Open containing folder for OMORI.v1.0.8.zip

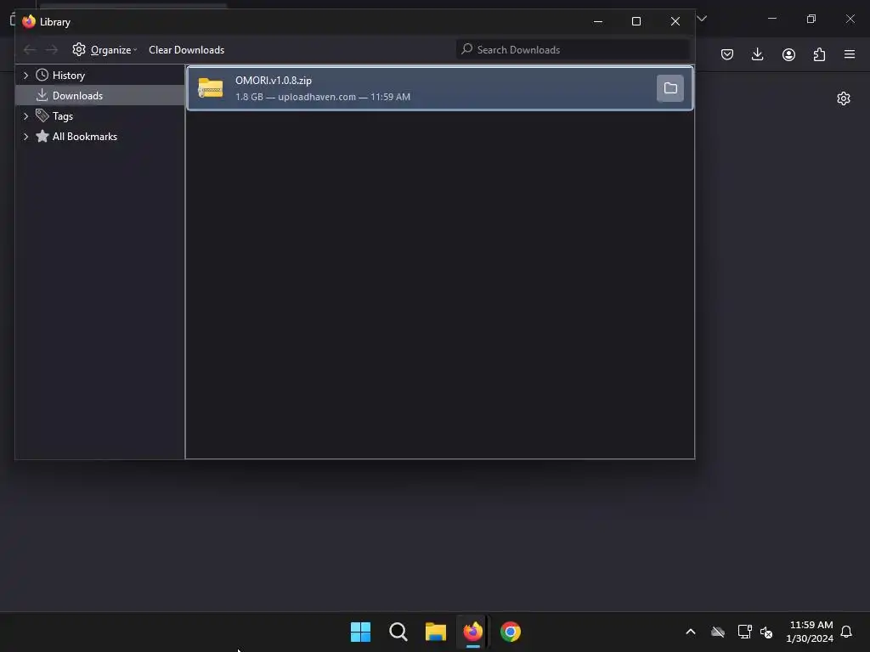click(669, 88)
